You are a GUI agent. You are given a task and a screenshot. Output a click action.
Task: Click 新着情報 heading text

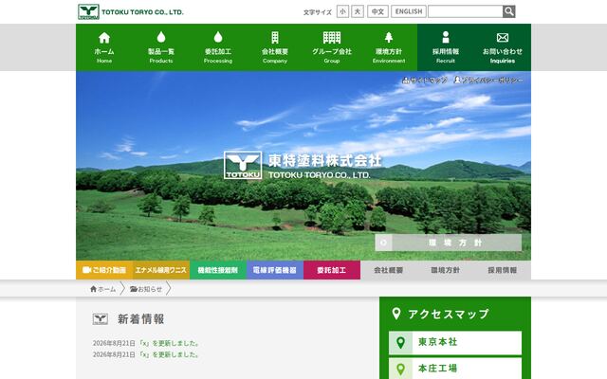141,319
